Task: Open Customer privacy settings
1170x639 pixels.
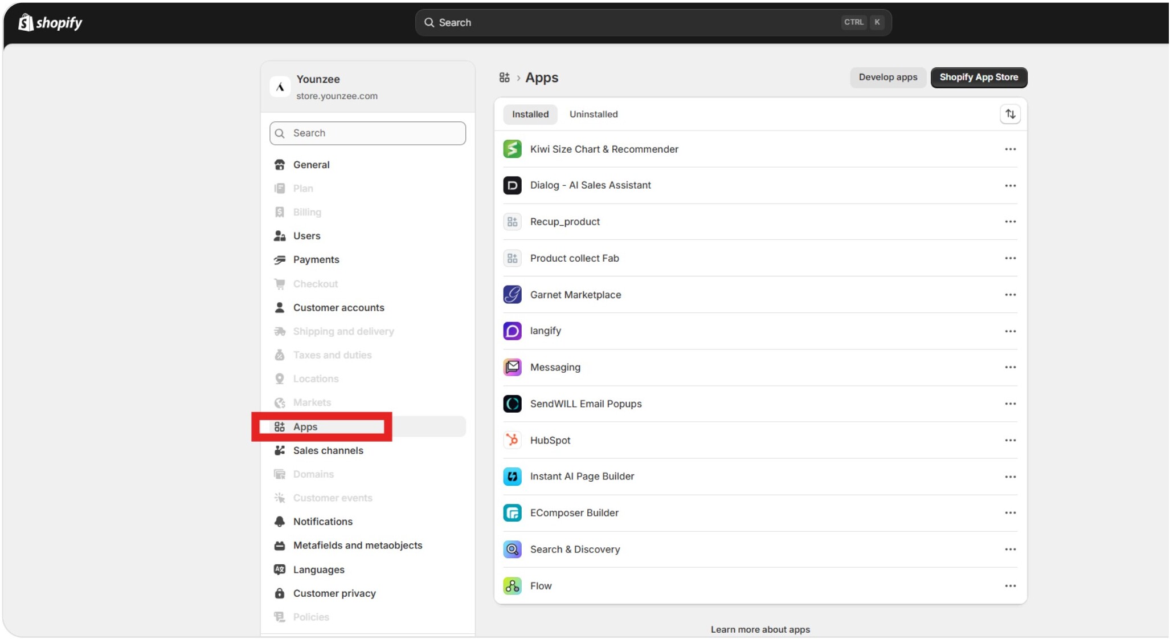Action: coord(367,593)
